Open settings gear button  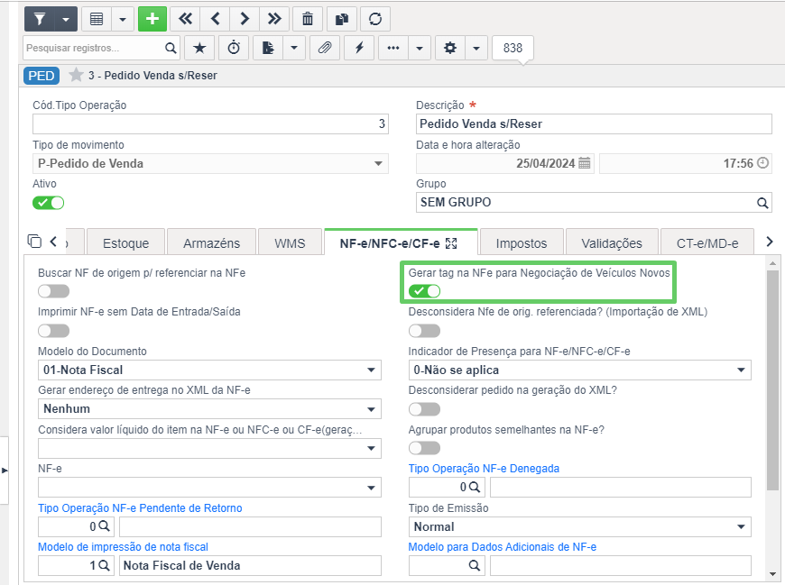[x=450, y=48]
